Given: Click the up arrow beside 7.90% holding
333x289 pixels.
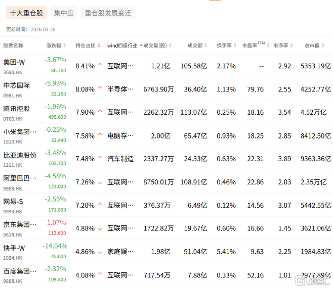Looking at the screenshot, I should [100, 112].
